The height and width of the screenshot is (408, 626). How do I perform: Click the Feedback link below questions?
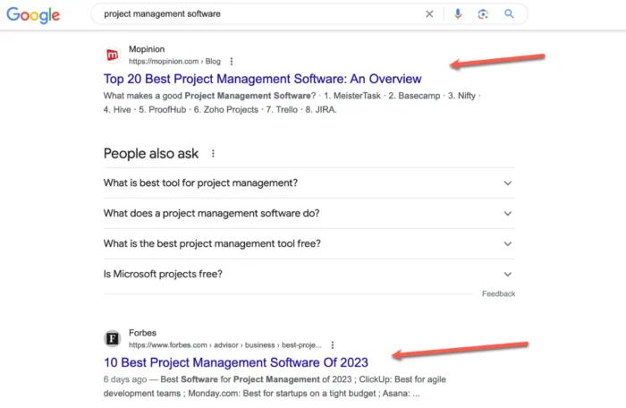[498, 293]
